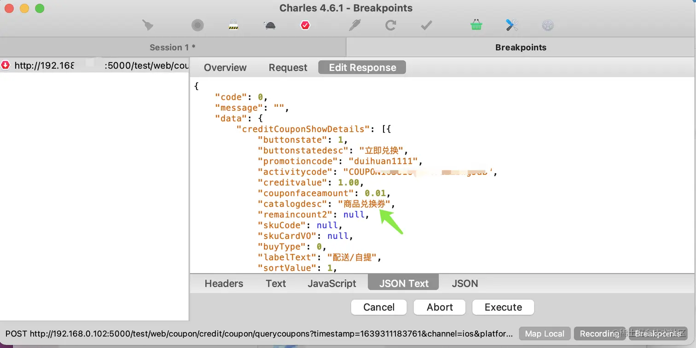Viewport: 696px width, 348px height.
Task: Click the "data": { line
Action: click(x=239, y=118)
